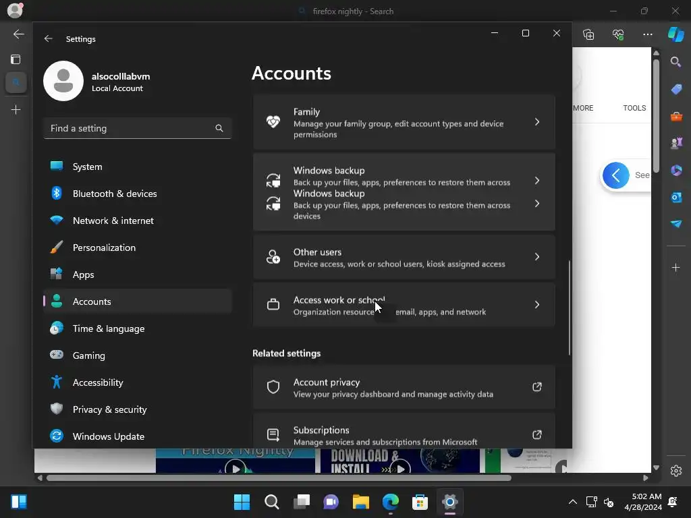Open the Family card
Viewport: 691px width, 518px height.
tap(404, 122)
